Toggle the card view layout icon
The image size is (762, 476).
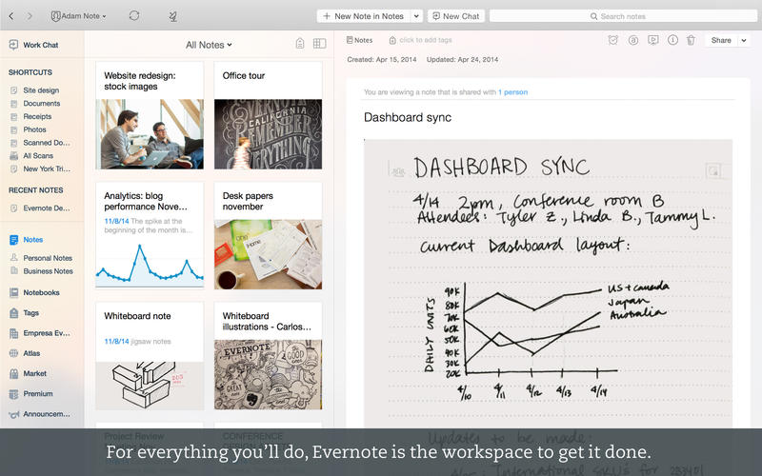click(x=319, y=44)
